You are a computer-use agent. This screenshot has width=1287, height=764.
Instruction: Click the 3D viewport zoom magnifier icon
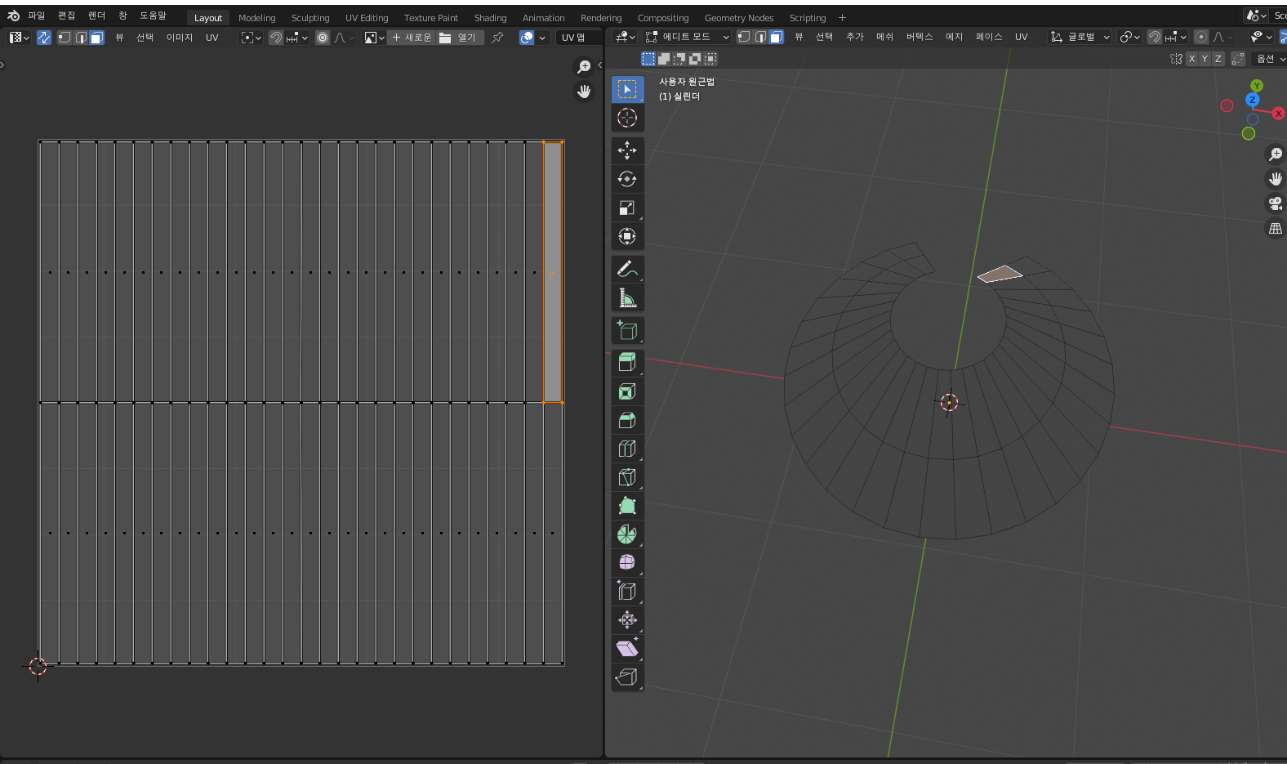pyautogui.click(x=1276, y=154)
